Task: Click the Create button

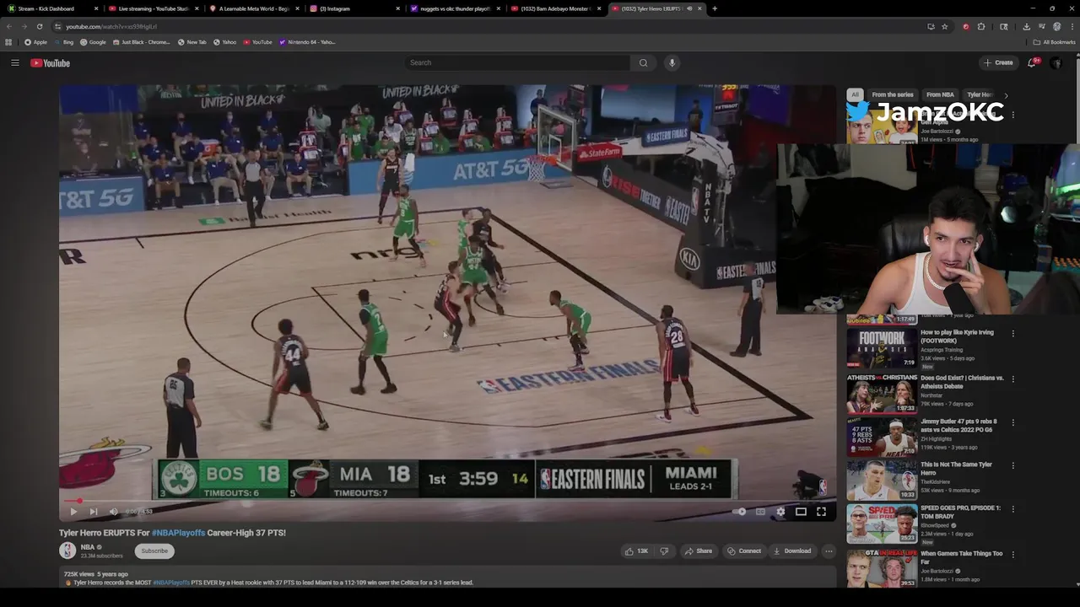Action: click(x=998, y=62)
